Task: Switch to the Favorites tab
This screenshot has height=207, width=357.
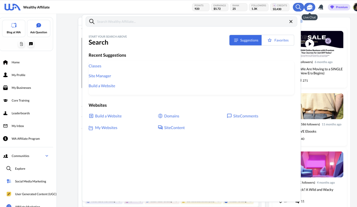Action: click(x=278, y=40)
